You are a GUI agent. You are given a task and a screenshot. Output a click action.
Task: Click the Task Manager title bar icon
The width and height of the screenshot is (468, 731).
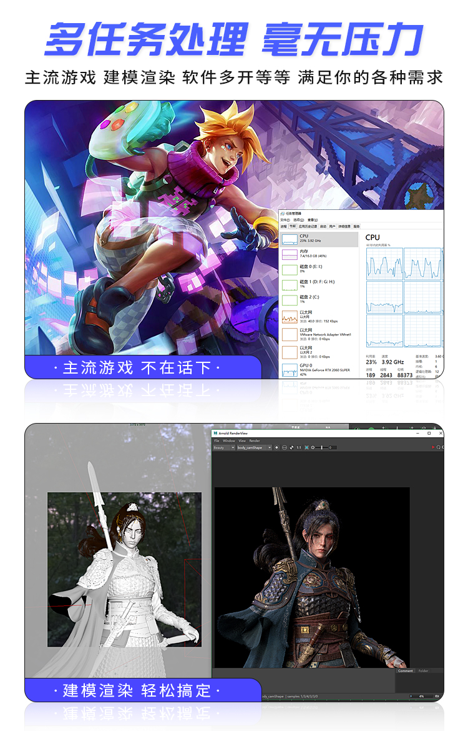pos(282,214)
